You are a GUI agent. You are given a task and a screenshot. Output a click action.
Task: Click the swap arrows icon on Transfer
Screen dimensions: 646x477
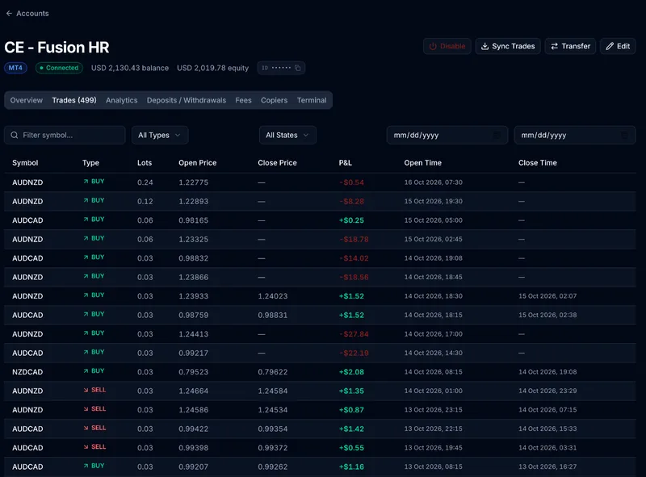tap(555, 46)
